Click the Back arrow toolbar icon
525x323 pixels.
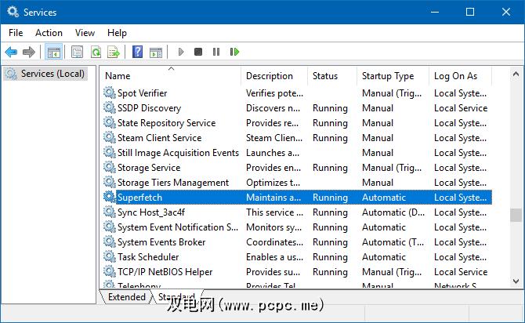[x=11, y=53]
